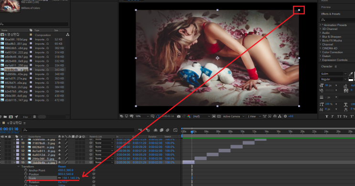Open the Graph Editor icon
Viewport: 355px width, 186px height.
pos(175,130)
